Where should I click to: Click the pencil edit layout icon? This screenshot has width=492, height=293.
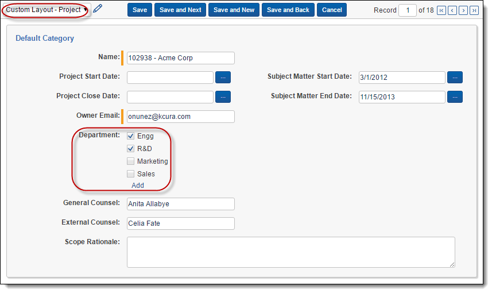point(98,9)
